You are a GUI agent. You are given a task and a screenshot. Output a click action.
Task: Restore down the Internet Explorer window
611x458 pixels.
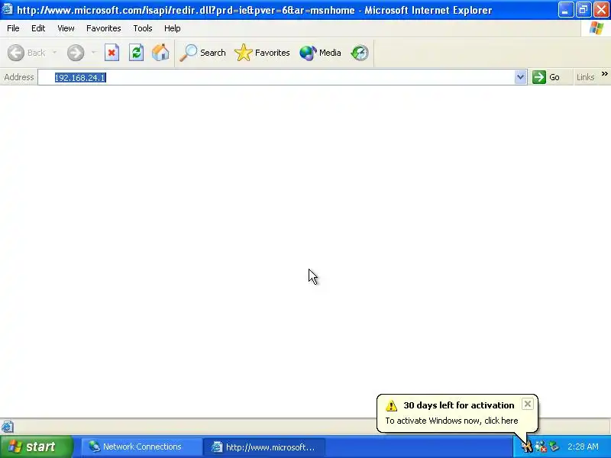click(x=584, y=9)
